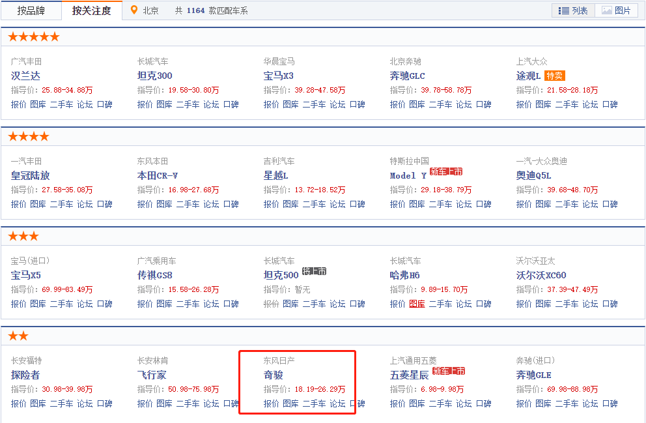
Task: Open the 宝马X3 model link
Action: coord(279,76)
